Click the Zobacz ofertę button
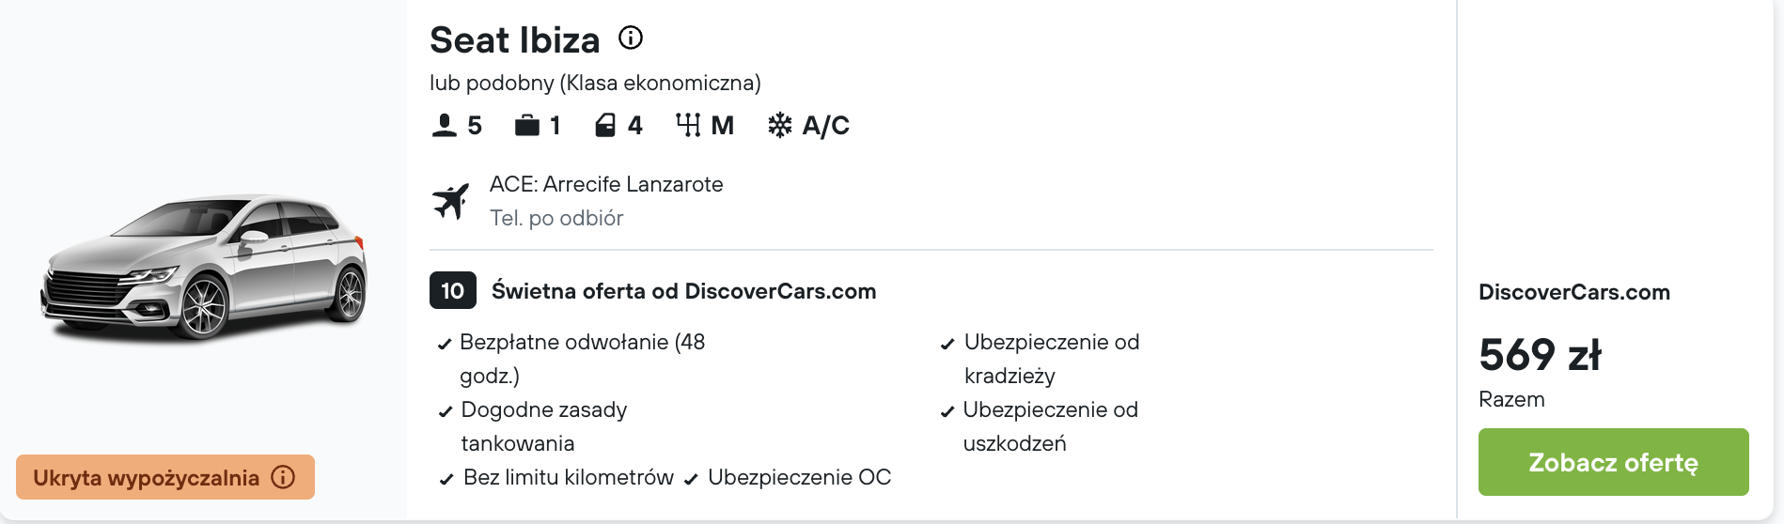Viewport: 1784px width, 524px height. [1613, 462]
